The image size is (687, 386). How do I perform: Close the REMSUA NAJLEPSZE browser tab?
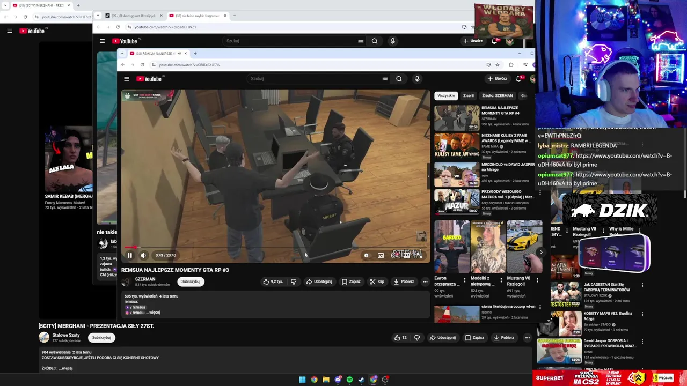[186, 54]
